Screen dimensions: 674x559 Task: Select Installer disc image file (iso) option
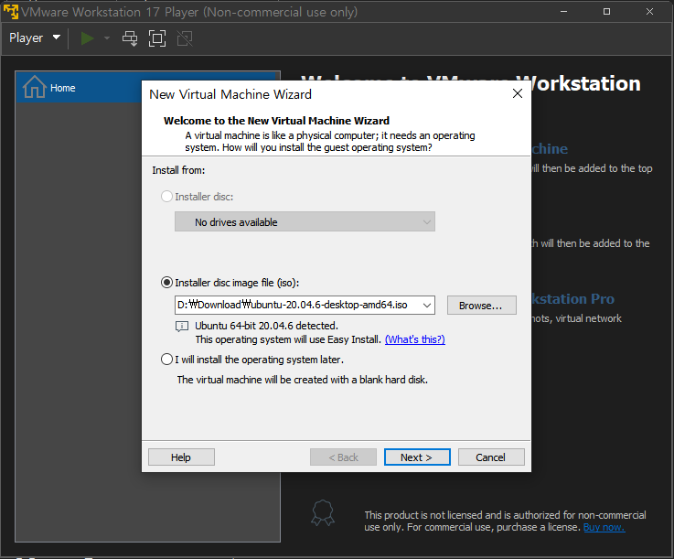[x=166, y=283]
